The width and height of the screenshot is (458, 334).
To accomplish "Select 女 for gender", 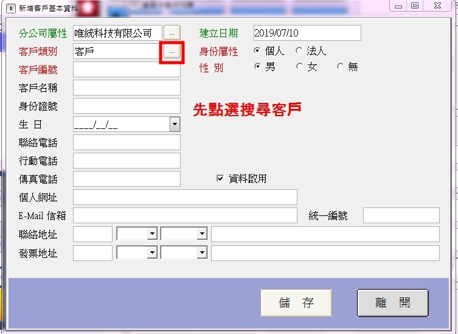I will 299,67.
